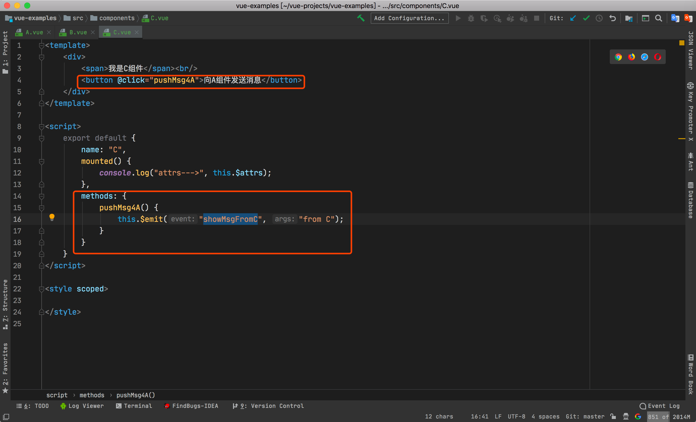Click the LF line separator status item
Screen dimensions: 696x422
coord(498,417)
